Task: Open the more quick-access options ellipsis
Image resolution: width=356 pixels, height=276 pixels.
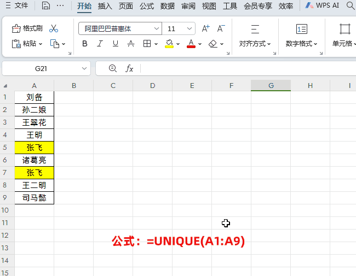Action: pos(60,5)
